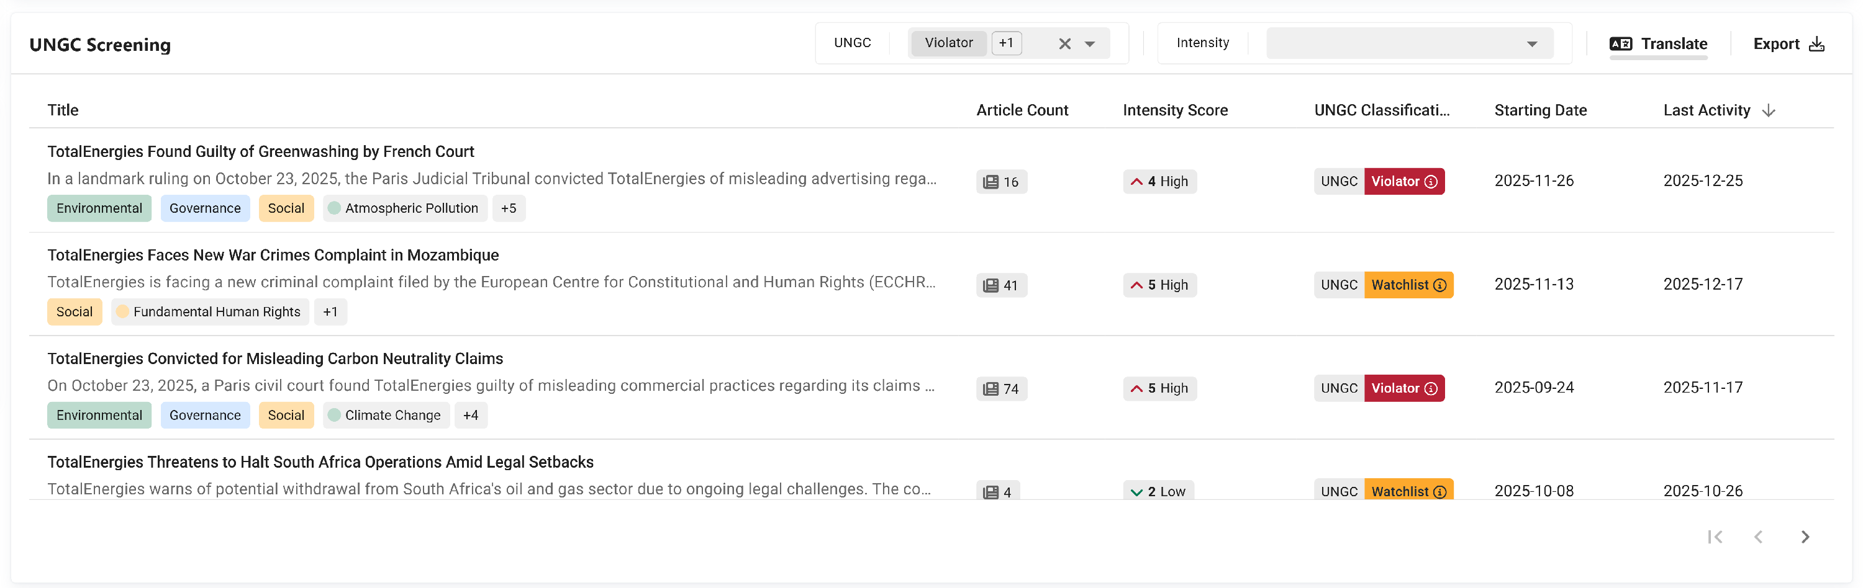Sort by the Title column header
This screenshot has width=1863, height=588.
[63, 110]
